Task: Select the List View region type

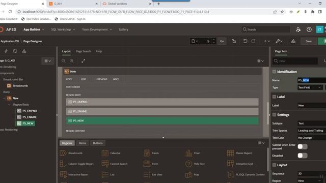Action: pyautogui.click(x=153, y=175)
